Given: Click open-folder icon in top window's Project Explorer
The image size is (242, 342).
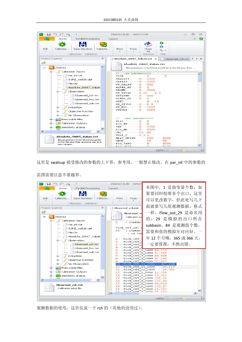Looking at the screenshot, I should click(43, 63).
